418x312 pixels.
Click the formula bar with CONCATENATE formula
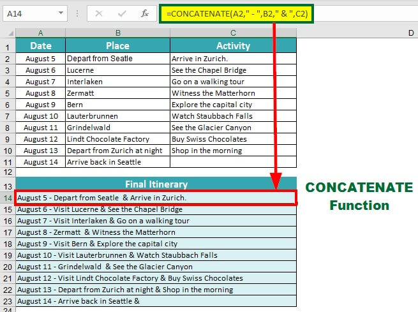pos(237,13)
